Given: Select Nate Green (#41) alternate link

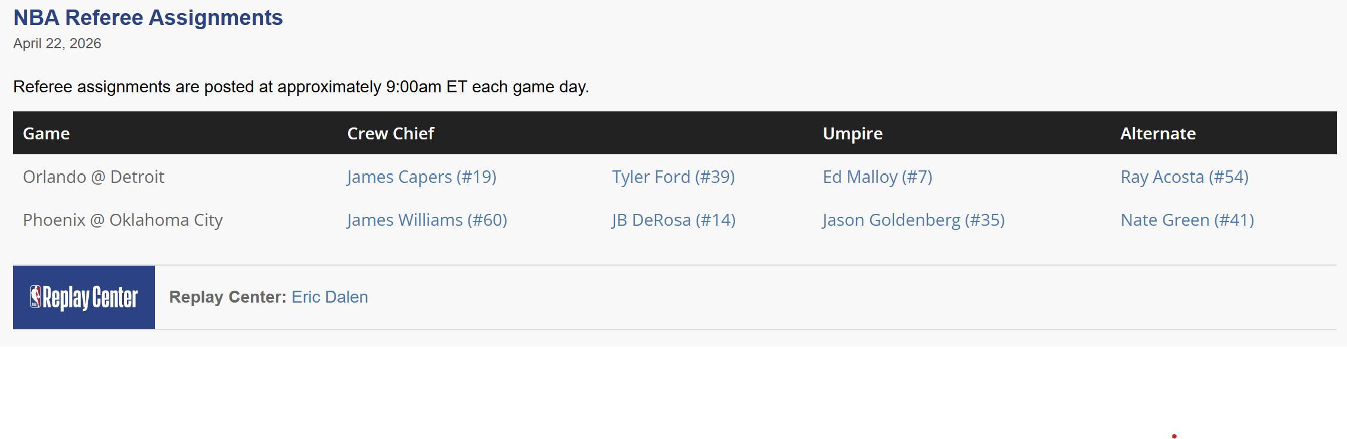Looking at the screenshot, I should (x=1187, y=220).
